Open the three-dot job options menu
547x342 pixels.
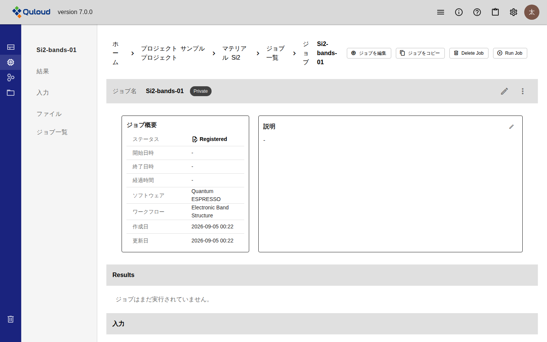tap(523, 91)
